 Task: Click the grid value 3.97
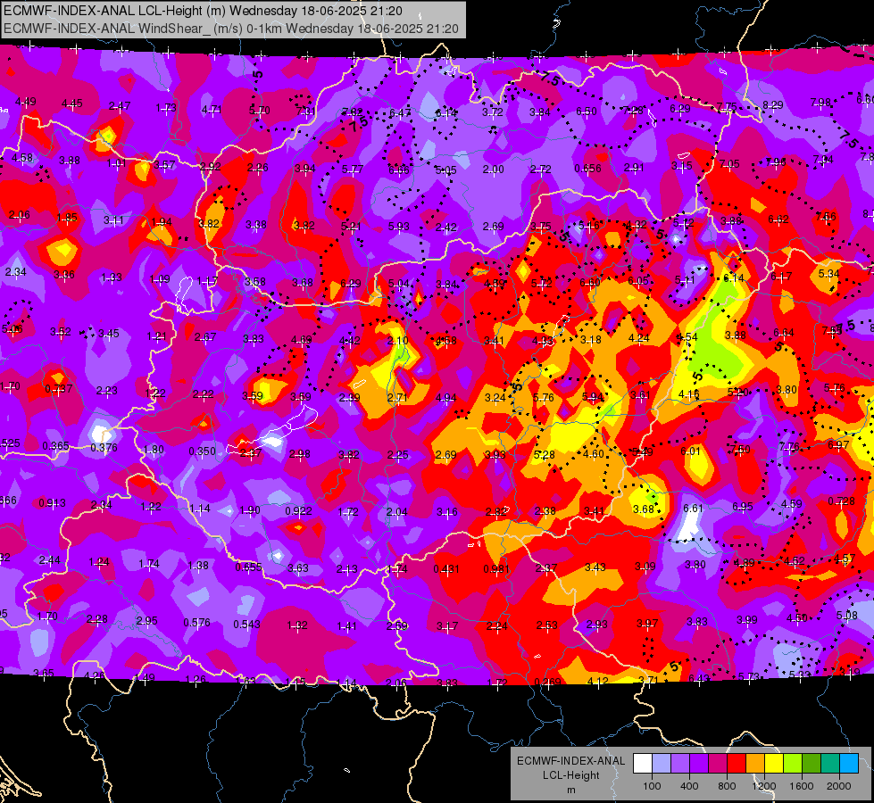pos(647,623)
